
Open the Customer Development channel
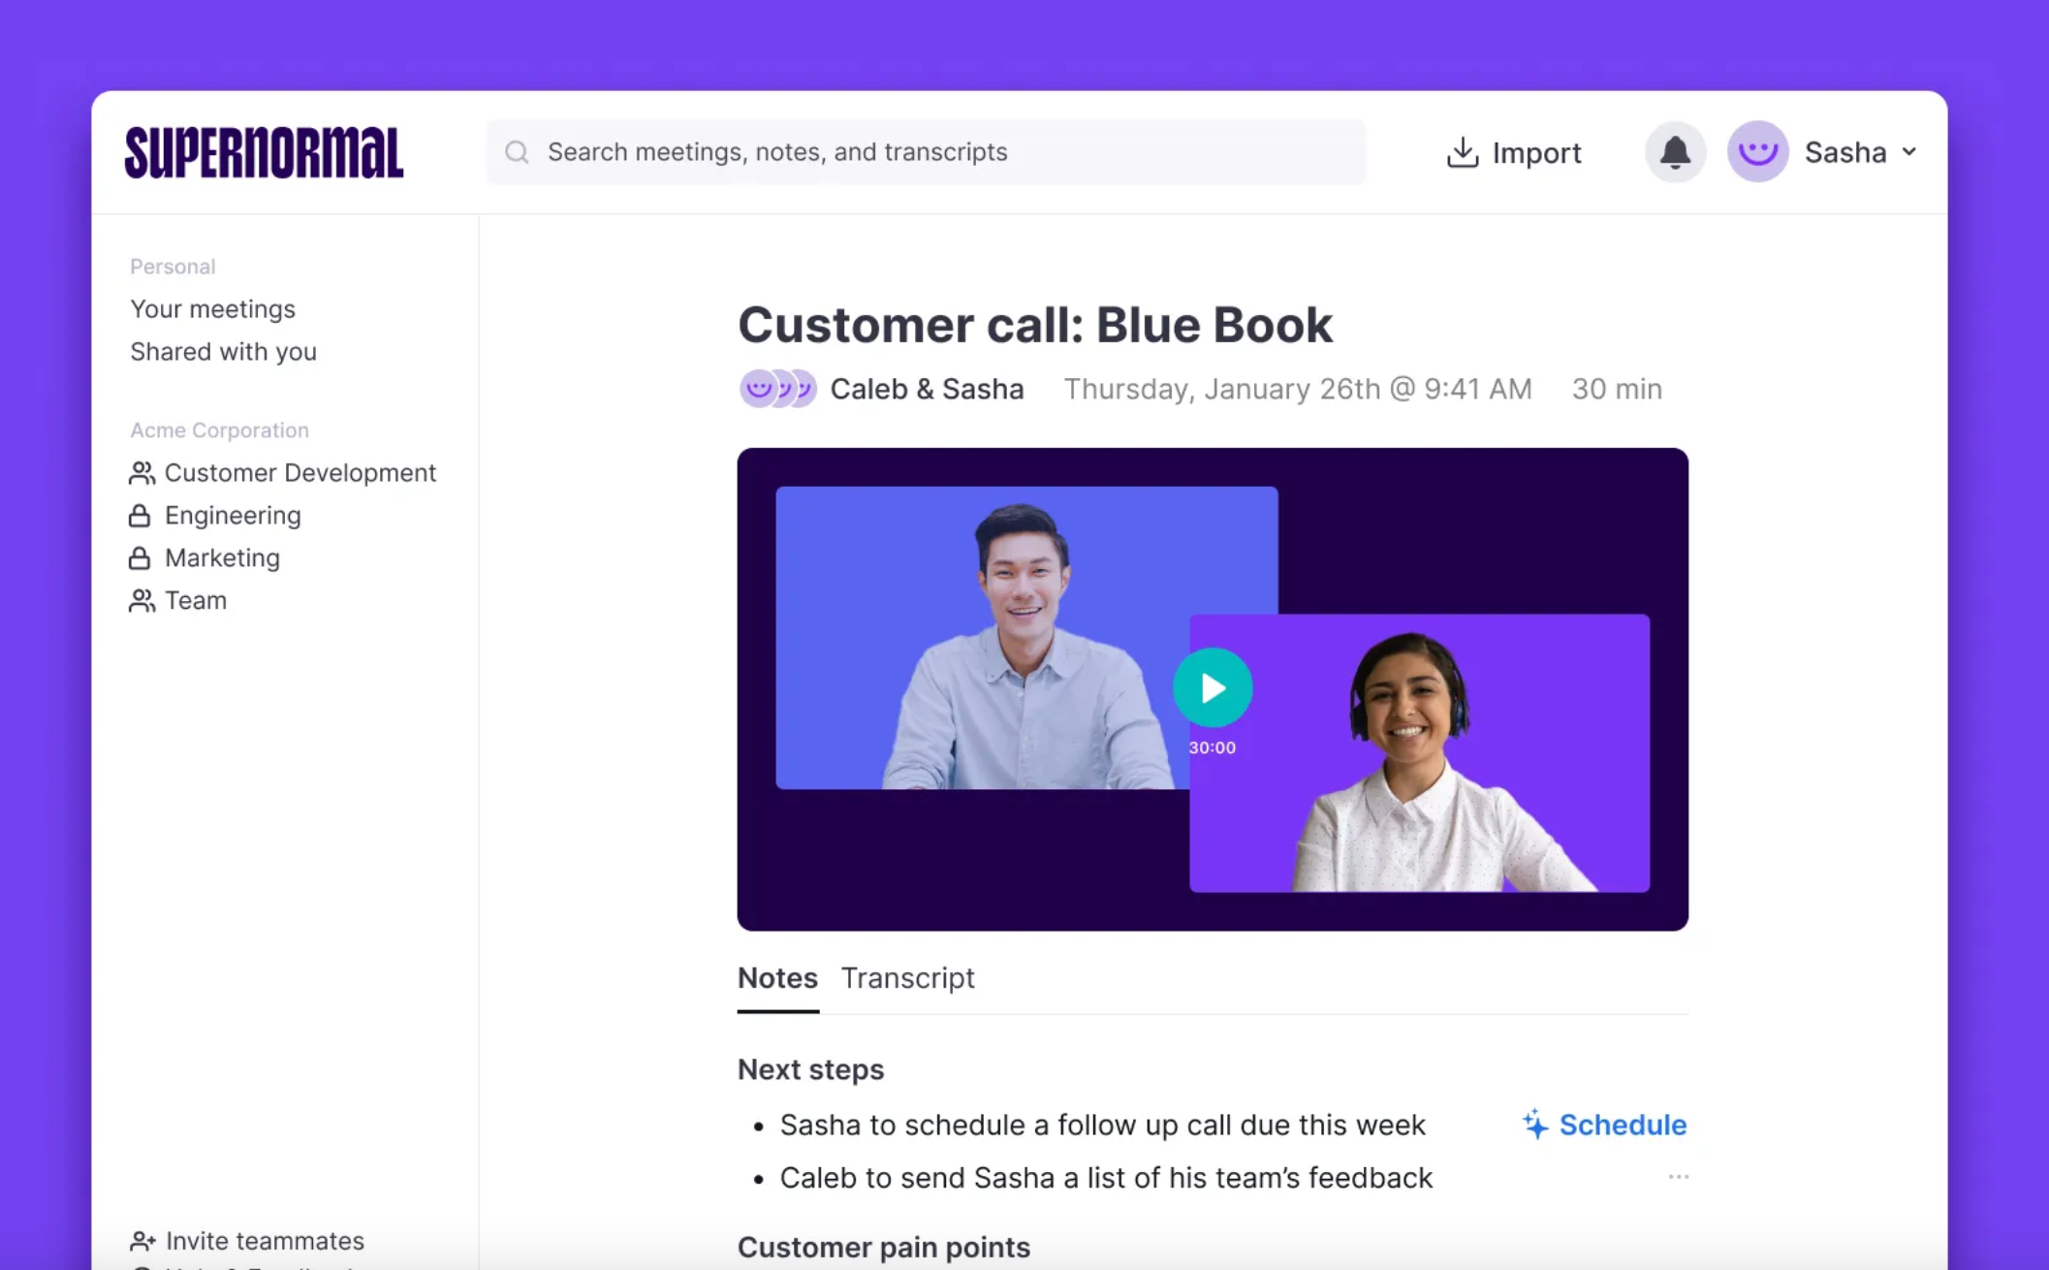coord(299,473)
